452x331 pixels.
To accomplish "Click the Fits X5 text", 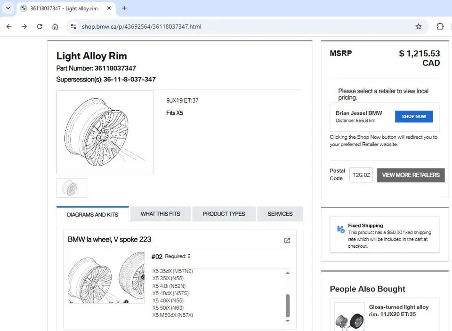I will click(174, 113).
